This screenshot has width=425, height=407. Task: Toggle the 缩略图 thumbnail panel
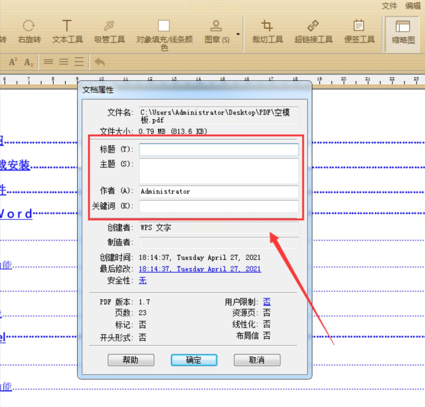coord(403,33)
